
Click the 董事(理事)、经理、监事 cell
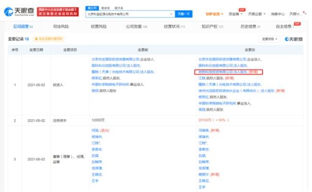69,159
